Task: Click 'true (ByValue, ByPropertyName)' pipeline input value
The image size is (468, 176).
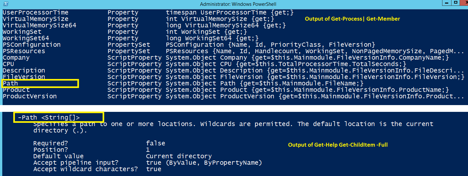Action: [204, 163]
